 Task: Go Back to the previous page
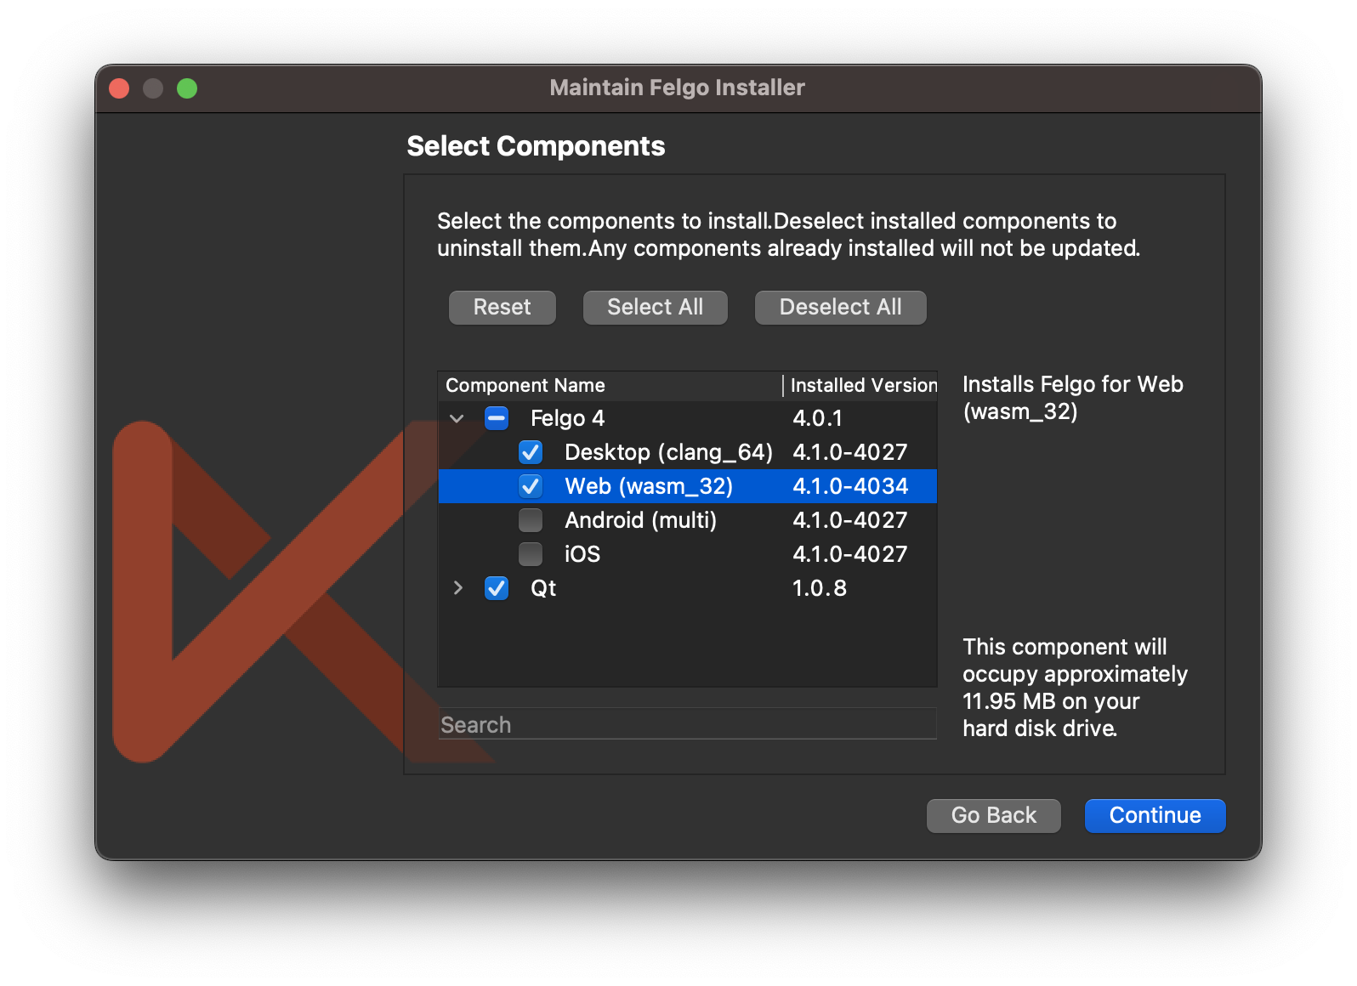click(x=994, y=815)
